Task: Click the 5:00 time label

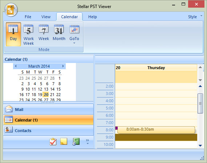Action: click(109, 108)
